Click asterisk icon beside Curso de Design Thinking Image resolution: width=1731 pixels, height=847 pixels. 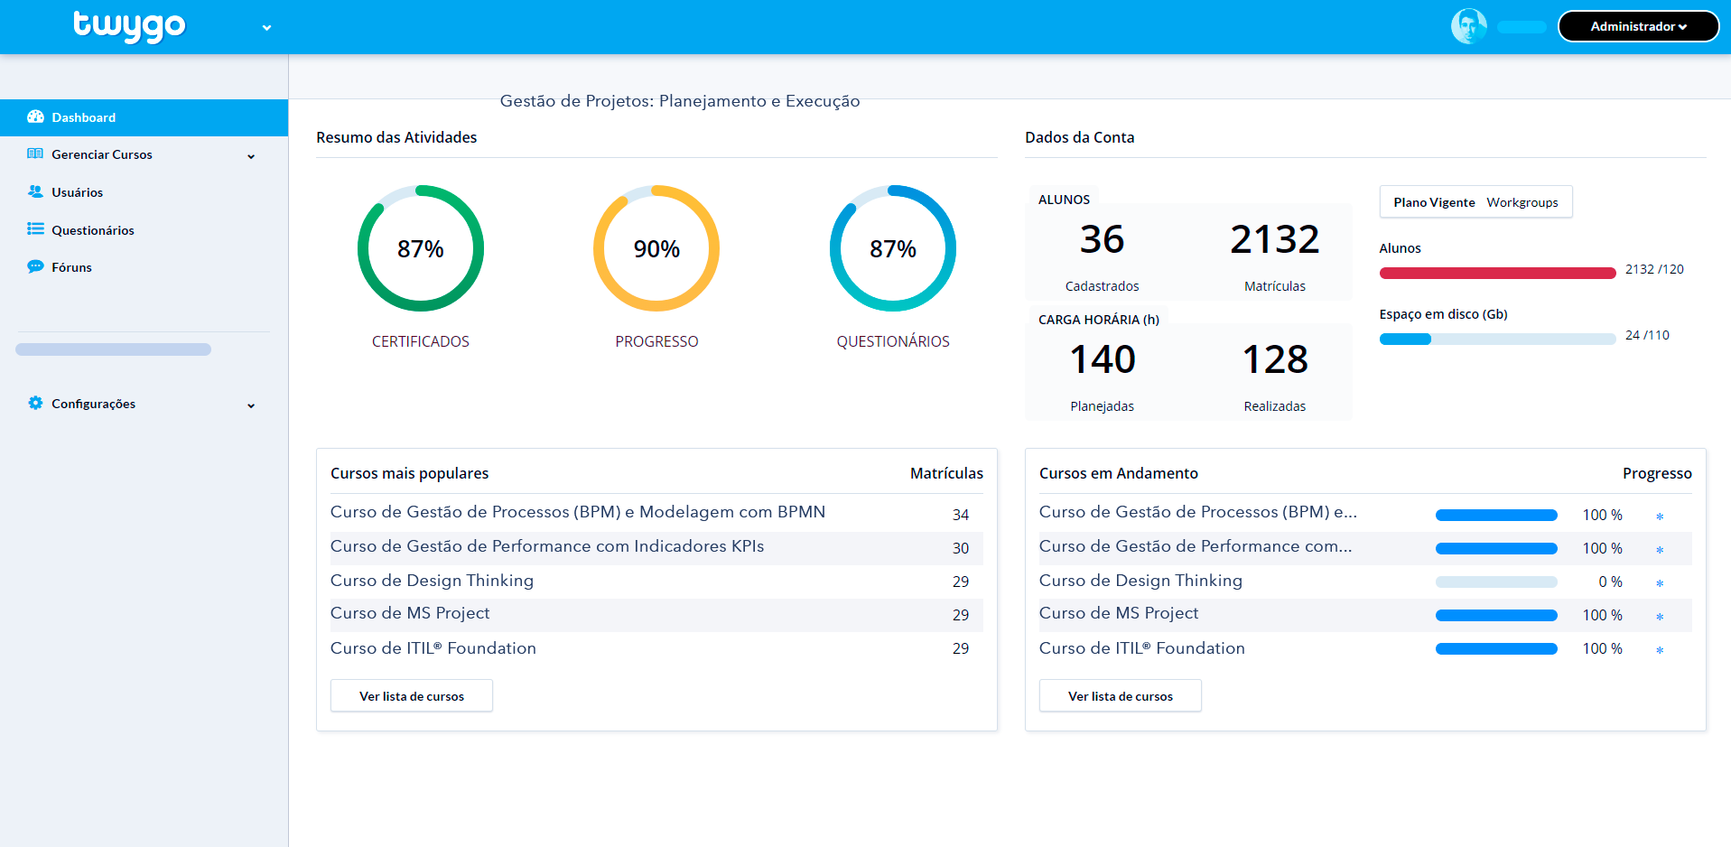point(1660,583)
